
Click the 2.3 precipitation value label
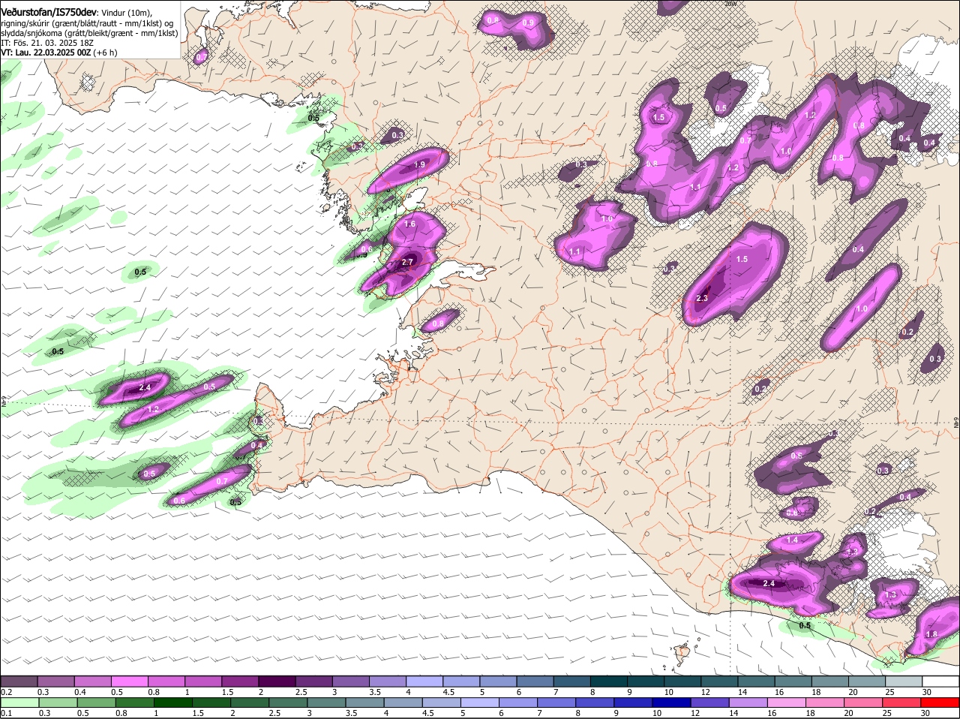click(702, 298)
